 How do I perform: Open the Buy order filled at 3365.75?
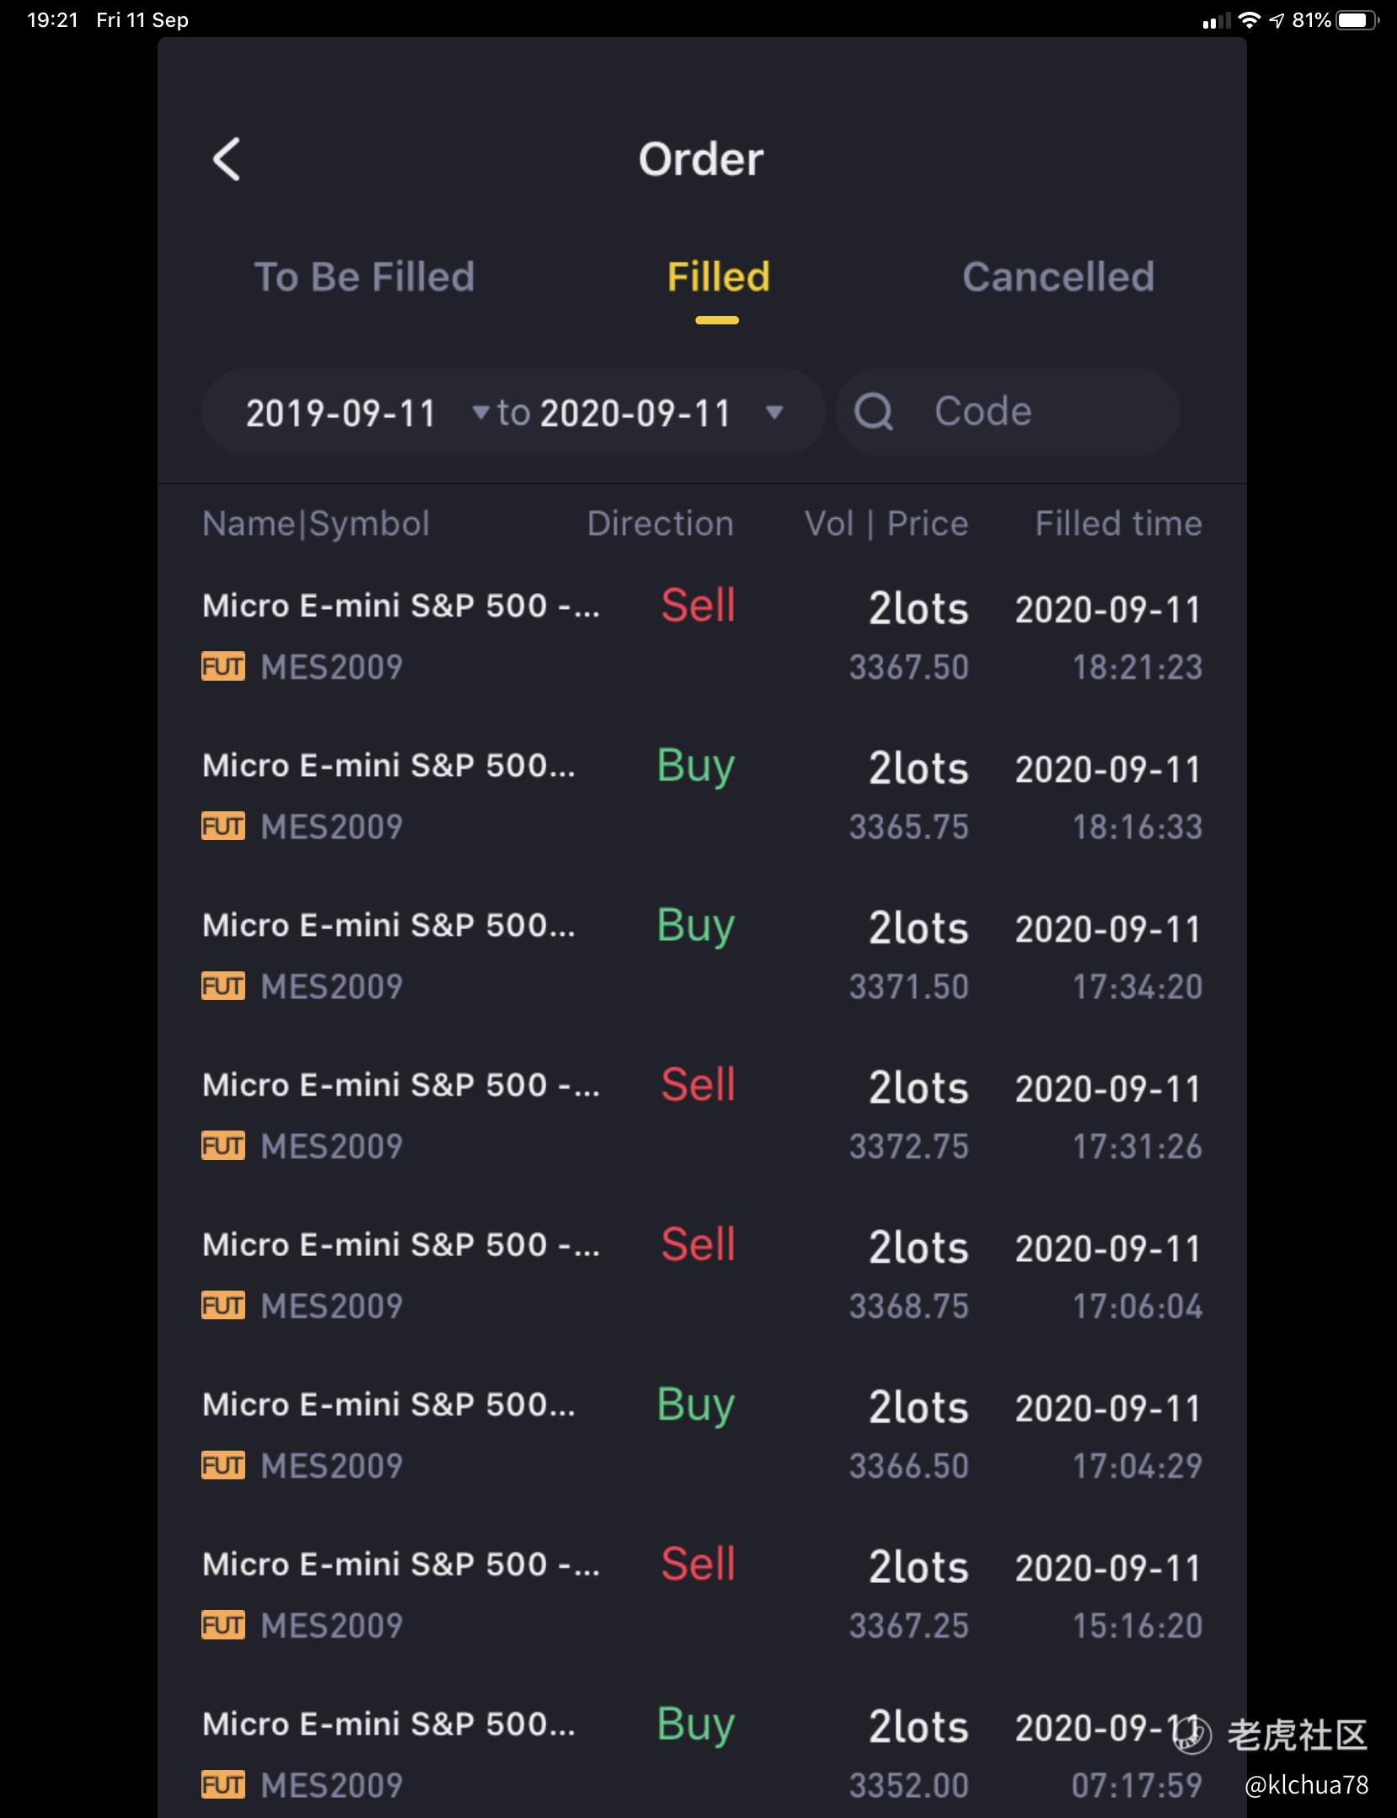tap(701, 795)
